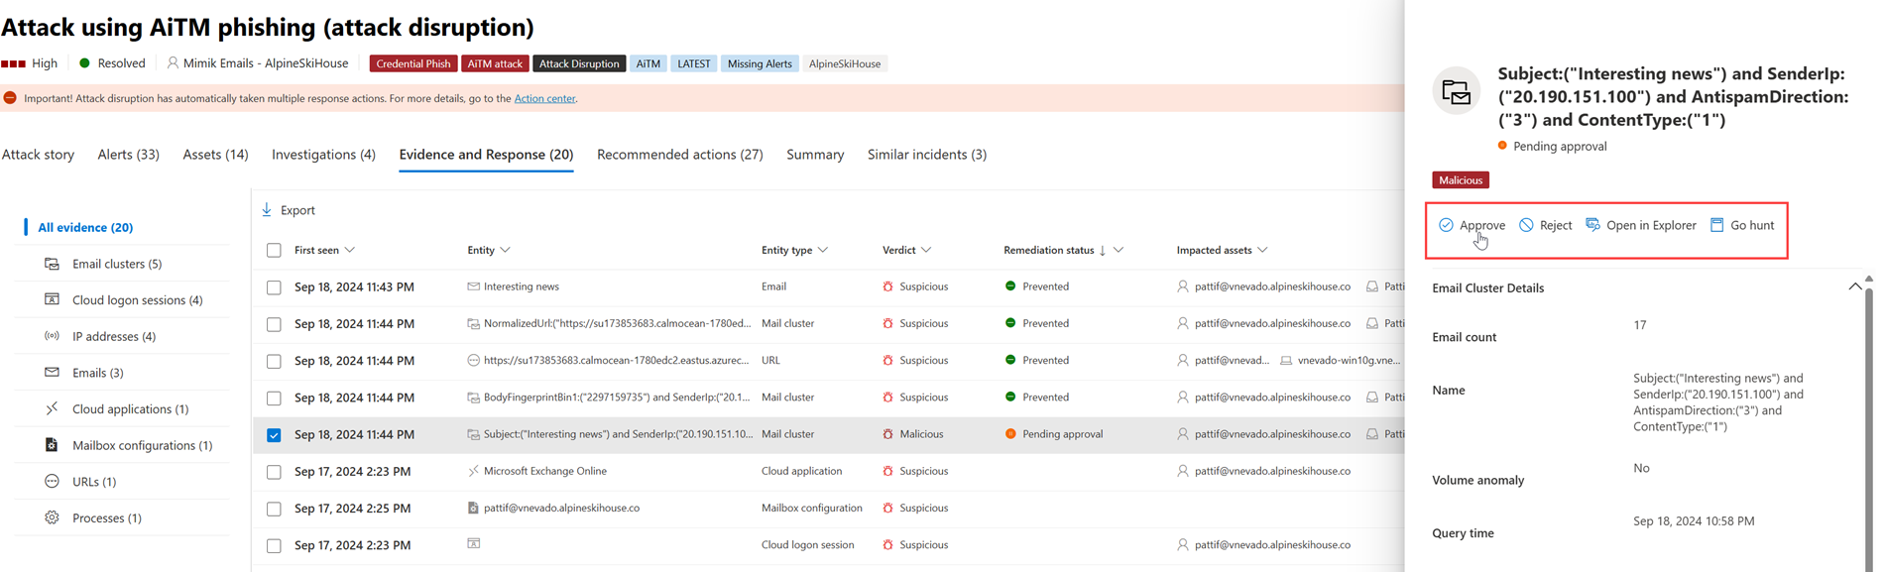
Task: Check the box for Interesting news email row
Action: coord(274,287)
